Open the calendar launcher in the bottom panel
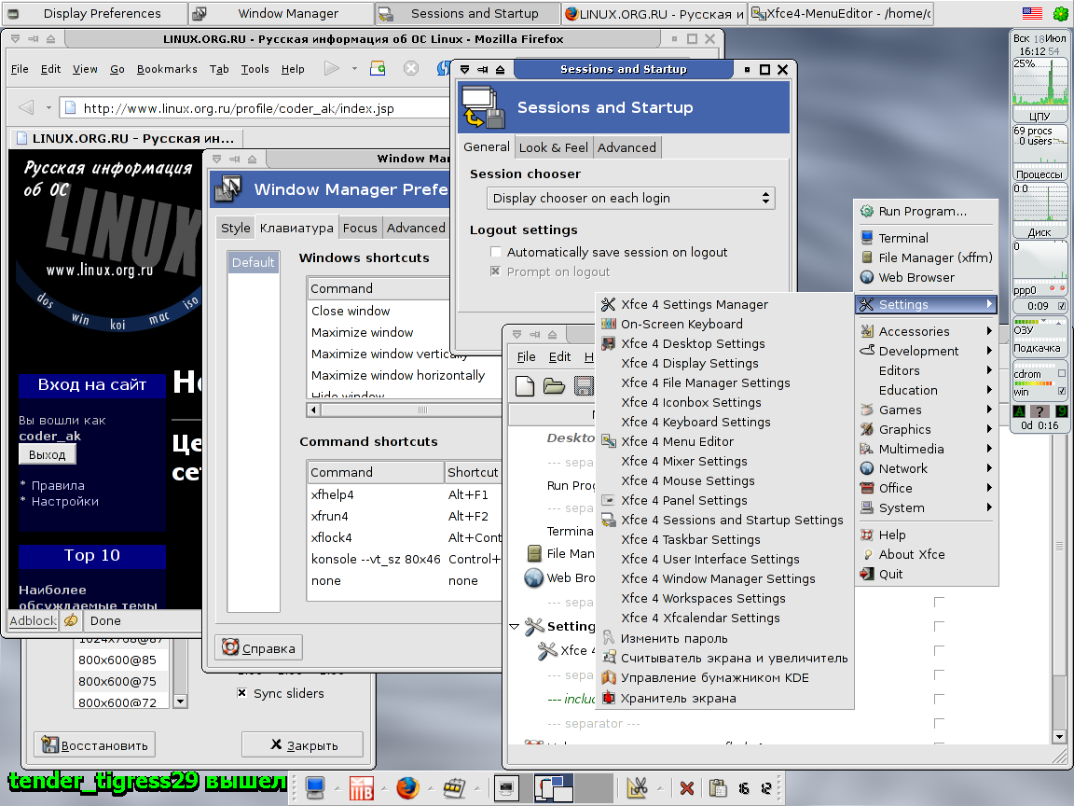1074x806 pixels. [453, 788]
